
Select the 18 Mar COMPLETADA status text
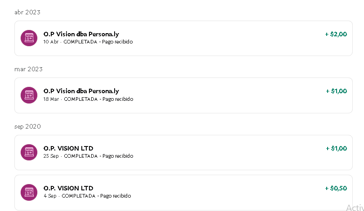point(81,99)
